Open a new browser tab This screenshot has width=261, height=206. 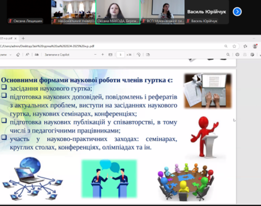(23, 38)
